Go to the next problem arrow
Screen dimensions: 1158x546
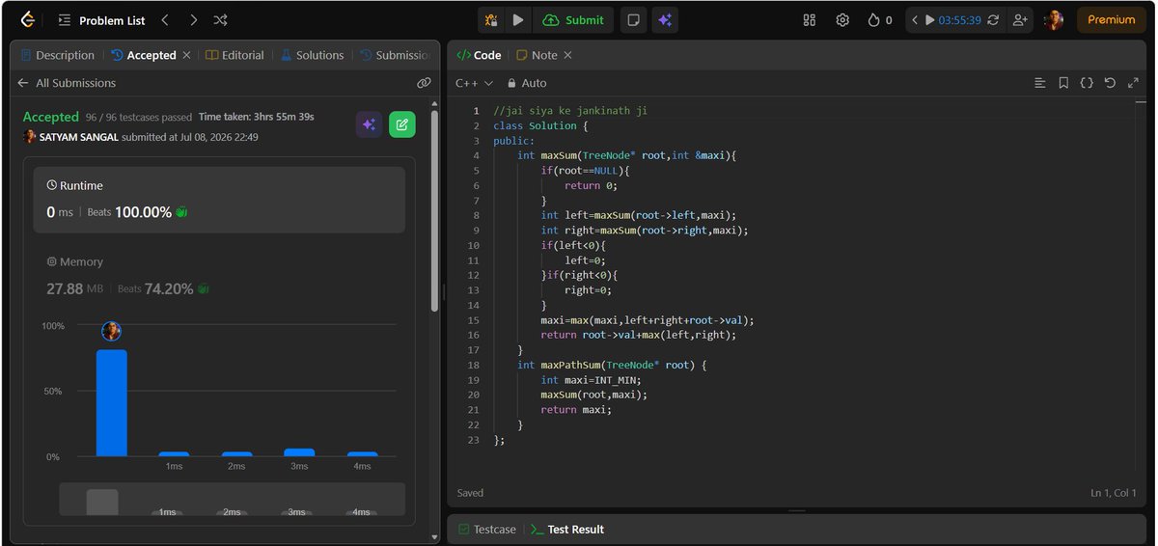click(x=193, y=19)
